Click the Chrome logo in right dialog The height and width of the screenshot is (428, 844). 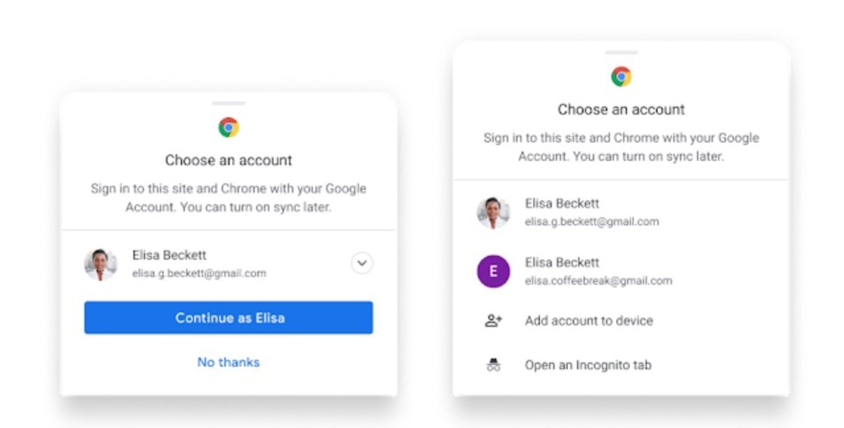pos(621,77)
